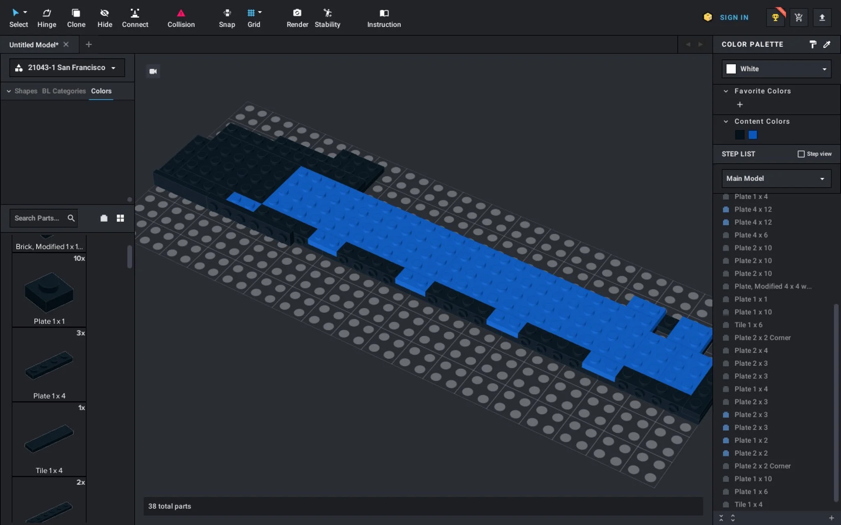The image size is (841, 525).
Task: Open the BL Categories tab
Action: [64, 91]
